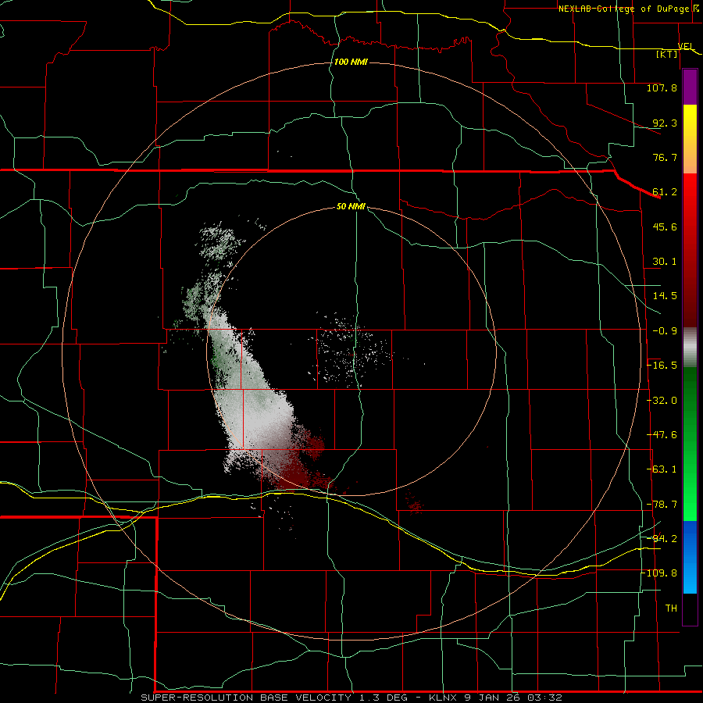This screenshot has height=703, width=703.
Task: Click the TH label below the scale
Action: (671, 608)
